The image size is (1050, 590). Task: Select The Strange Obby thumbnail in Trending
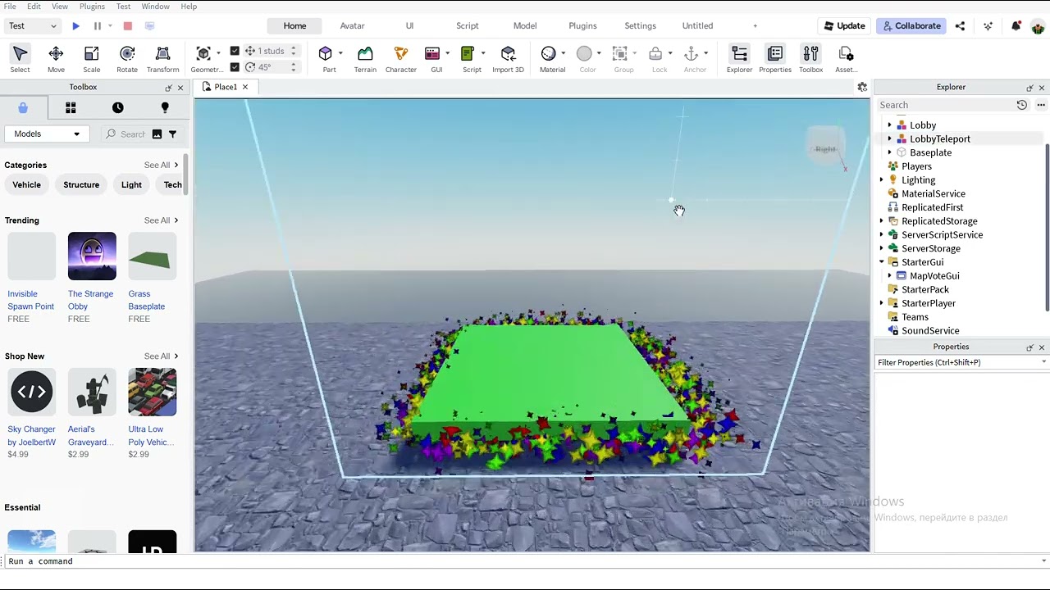92,256
